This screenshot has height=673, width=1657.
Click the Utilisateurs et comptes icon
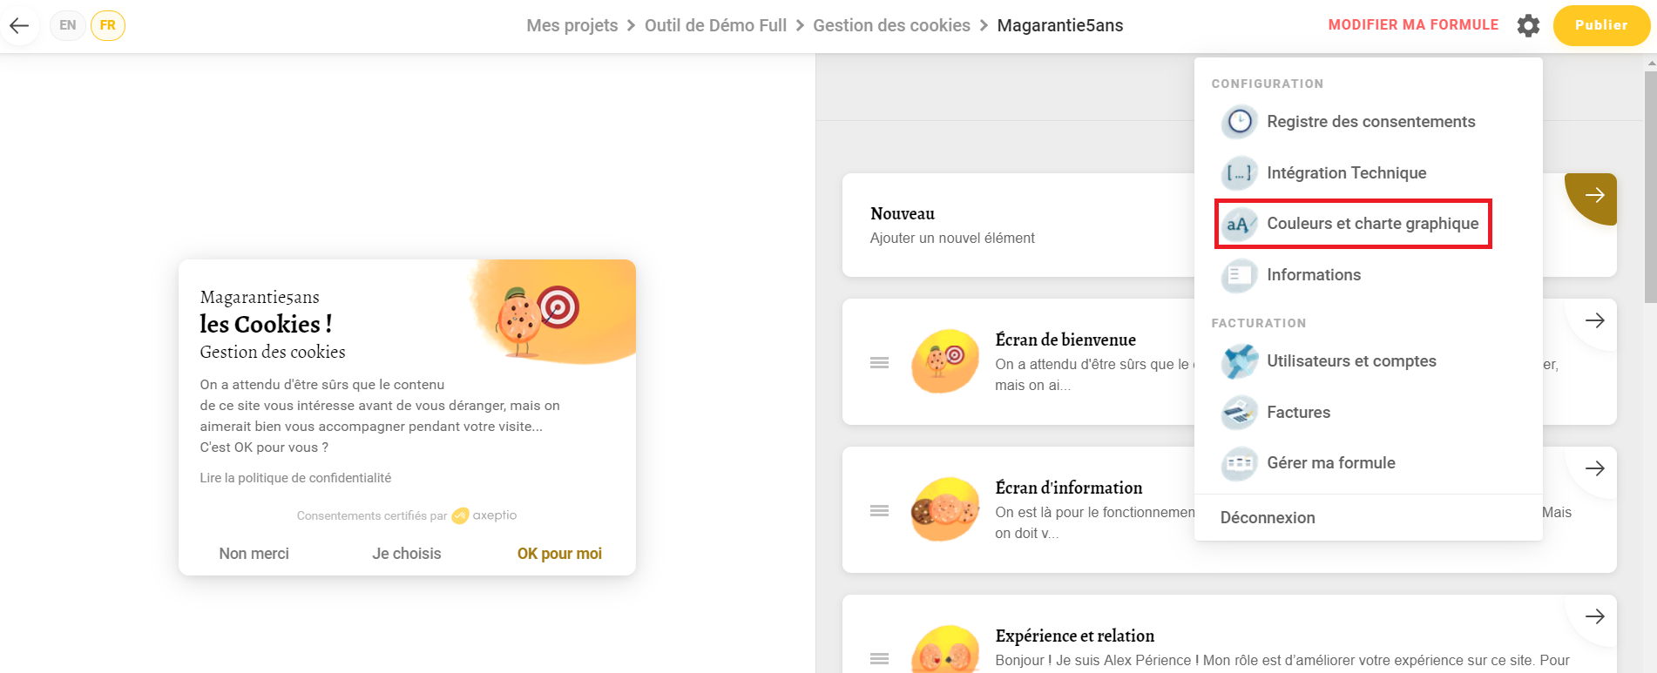(x=1239, y=361)
